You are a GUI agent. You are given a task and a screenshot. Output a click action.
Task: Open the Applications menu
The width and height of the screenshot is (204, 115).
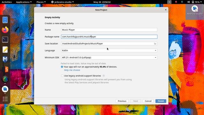[24, 2]
